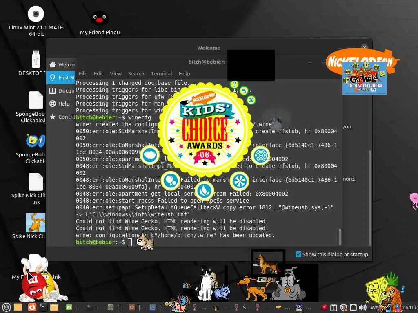Click the German shepherd dog desktop pet
The height and width of the screenshot is (313, 418).
267,264
